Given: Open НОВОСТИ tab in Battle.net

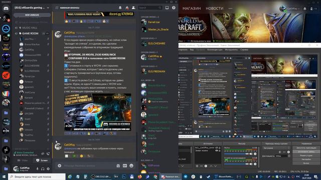Looking at the screenshot, I should coord(215,8).
